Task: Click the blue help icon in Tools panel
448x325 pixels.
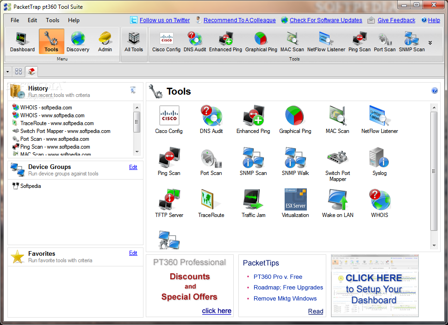Action: pyautogui.click(x=434, y=90)
